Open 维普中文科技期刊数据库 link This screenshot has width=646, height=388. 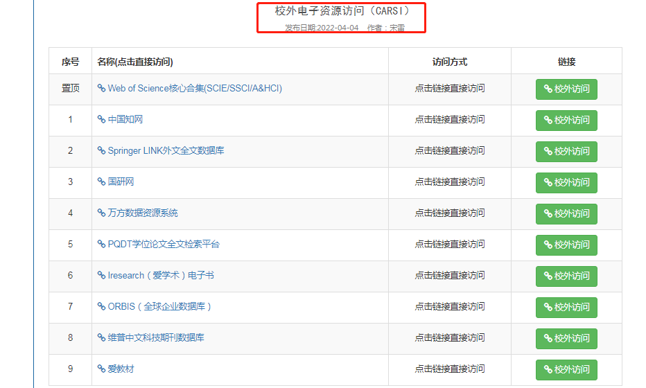click(x=156, y=337)
